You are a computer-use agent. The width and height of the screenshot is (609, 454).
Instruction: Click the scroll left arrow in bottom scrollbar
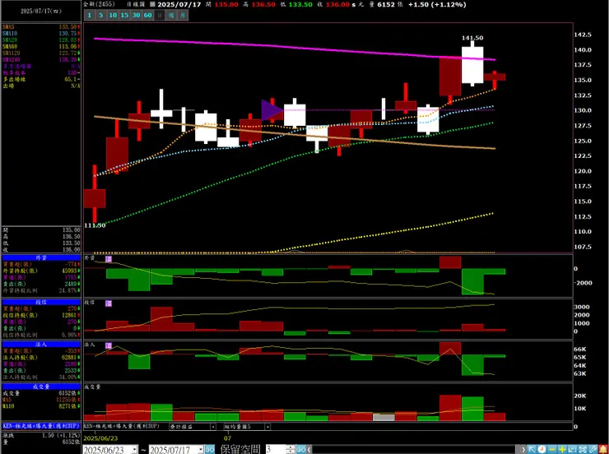tap(309, 449)
